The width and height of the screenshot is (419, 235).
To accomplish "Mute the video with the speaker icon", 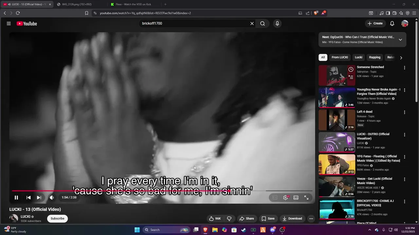I will pyautogui.click(x=52, y=197).
